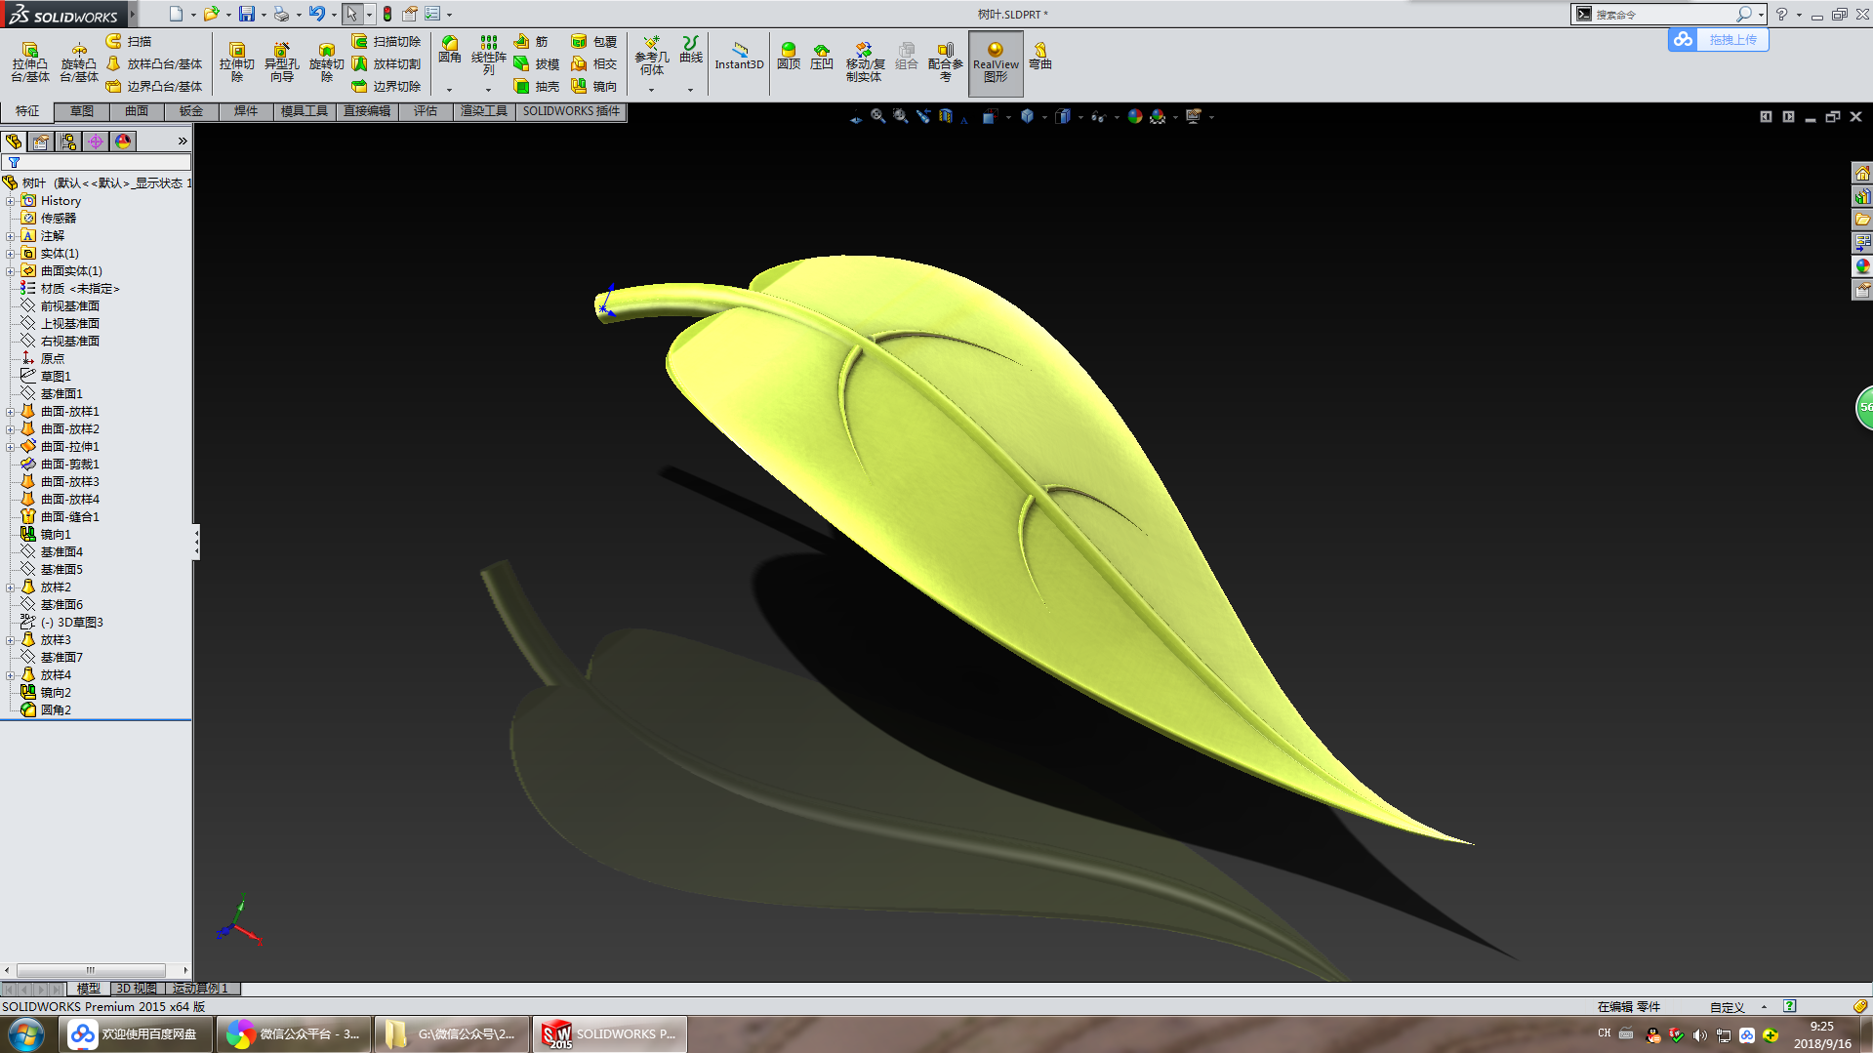
Task: Expand dropdown under 圆角 fillet
Action: (449, 90)
